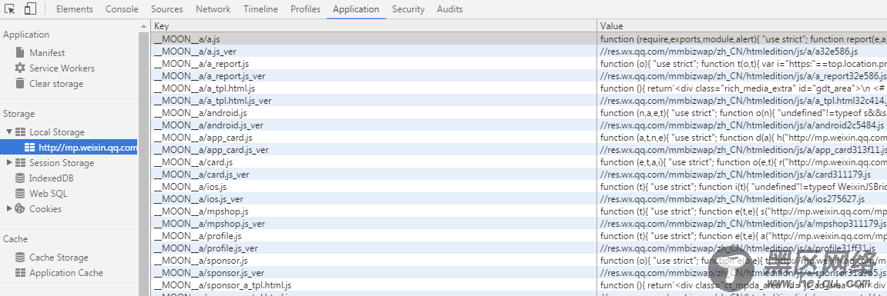Viewport: 887px width, 296px height.
Task: Click the IndexedDB database icon
Action: (20, 178)
